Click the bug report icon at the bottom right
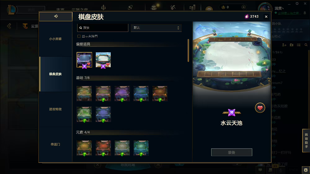Image resolution: width=310 pixels, height=174 pixels. (x=306, y=170)
